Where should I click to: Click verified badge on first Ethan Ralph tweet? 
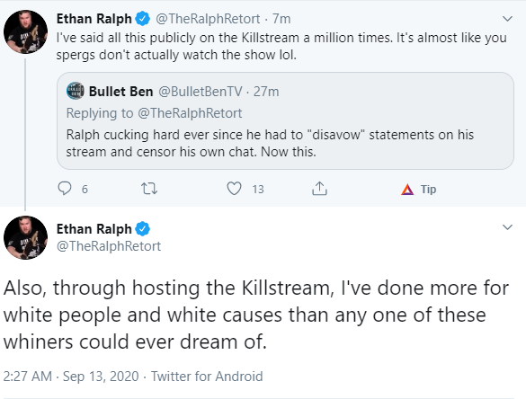[143, 19]
